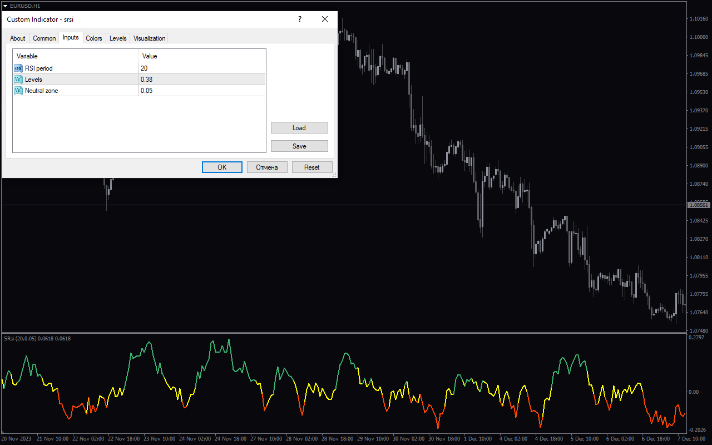The image size is (712, 445).
Task: Click the 5 Dec 10:00 time label
Action: point(585,439)
